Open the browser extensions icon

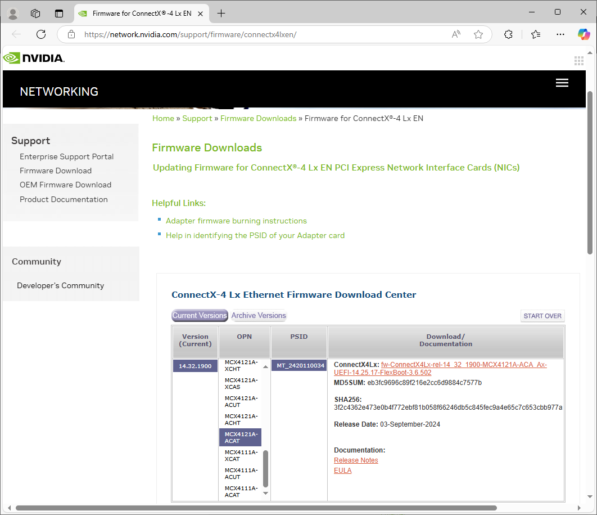click(508, 34)
